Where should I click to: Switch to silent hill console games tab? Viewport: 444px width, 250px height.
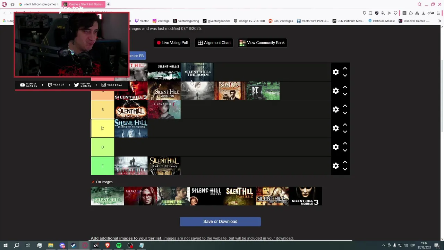click(x=38, y=5)
